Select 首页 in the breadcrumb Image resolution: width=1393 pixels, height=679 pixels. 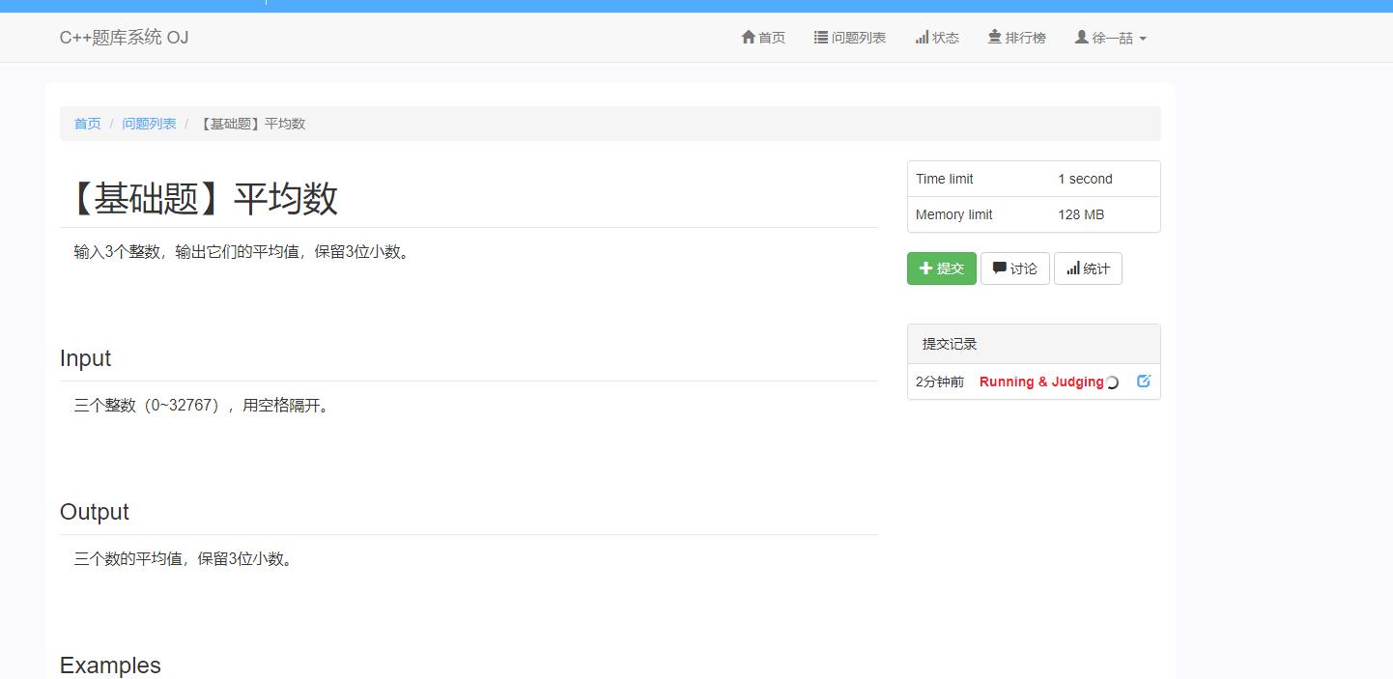click(x=88, y=124)
